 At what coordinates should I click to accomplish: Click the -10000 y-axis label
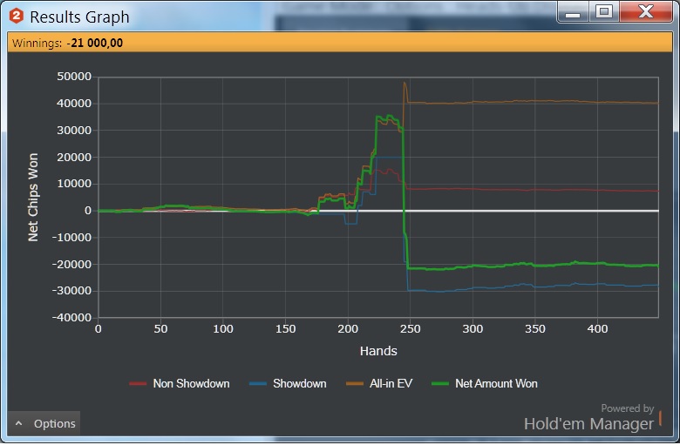[x=72, y=238]
